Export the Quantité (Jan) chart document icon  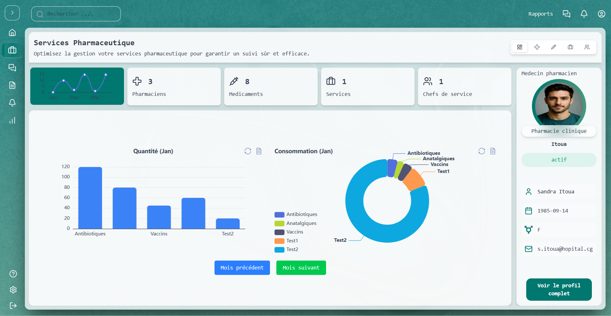(x=259, y=151)
